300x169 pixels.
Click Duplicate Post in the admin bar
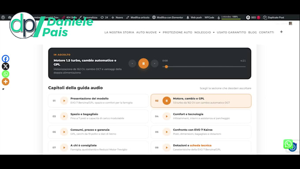tap(274, 17)
